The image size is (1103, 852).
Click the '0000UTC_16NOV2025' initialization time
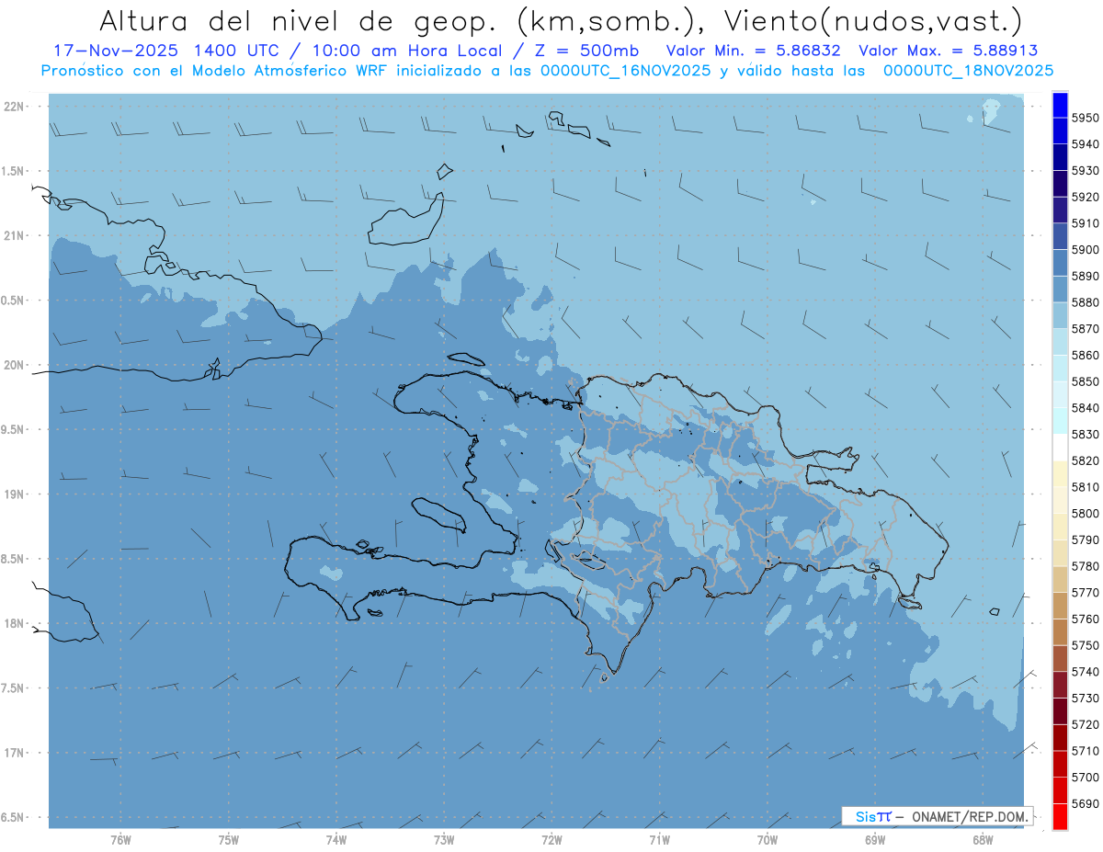(x=625, y=71)
